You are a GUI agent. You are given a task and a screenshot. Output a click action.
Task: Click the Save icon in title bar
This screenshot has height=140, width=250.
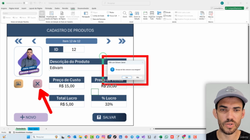coord(31,3)
